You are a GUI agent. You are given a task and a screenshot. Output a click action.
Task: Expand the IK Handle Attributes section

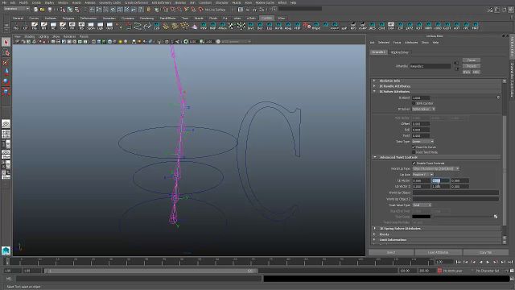pyautogui.click(x=395, y=86)
